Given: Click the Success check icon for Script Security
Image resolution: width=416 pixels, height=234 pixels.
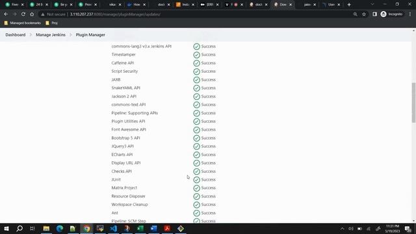Looking at the screenshot, I should pyautogui.click(x=196, y=71).
